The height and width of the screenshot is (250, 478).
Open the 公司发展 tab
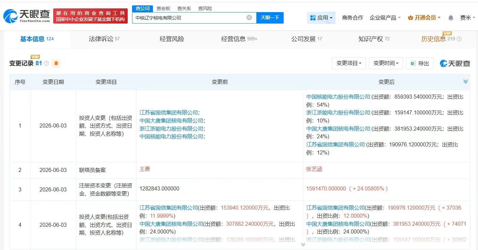[307, 39]
